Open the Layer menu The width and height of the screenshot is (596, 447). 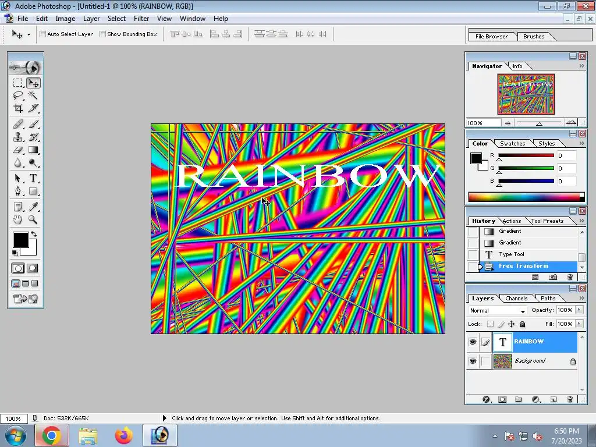tap(91, 19)
